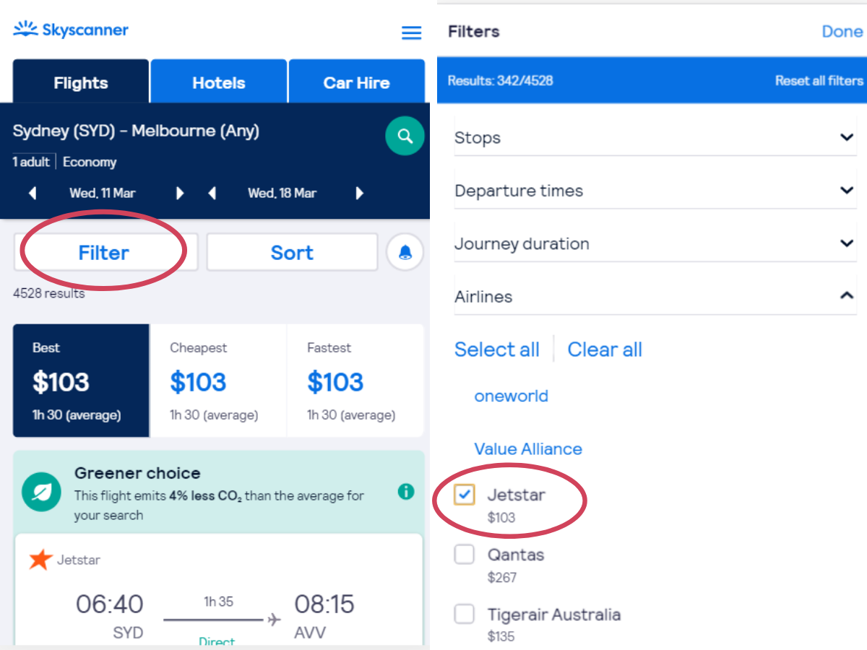This screenshot has width=867, height=650.
Task: Expand the Stops filter section
Action: pyautogui.click(x=655, y=137)
